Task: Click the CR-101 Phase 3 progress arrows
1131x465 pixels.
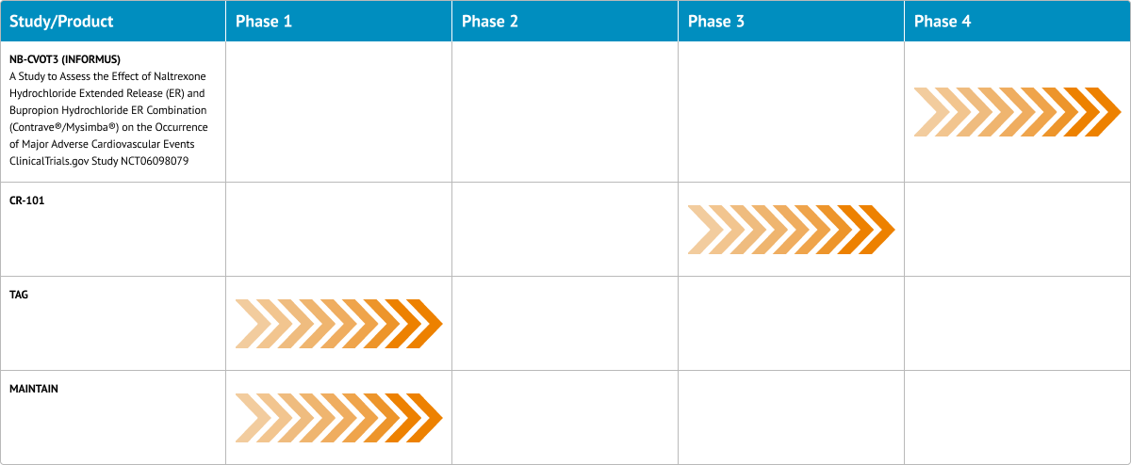Action: tap(791, 230)
